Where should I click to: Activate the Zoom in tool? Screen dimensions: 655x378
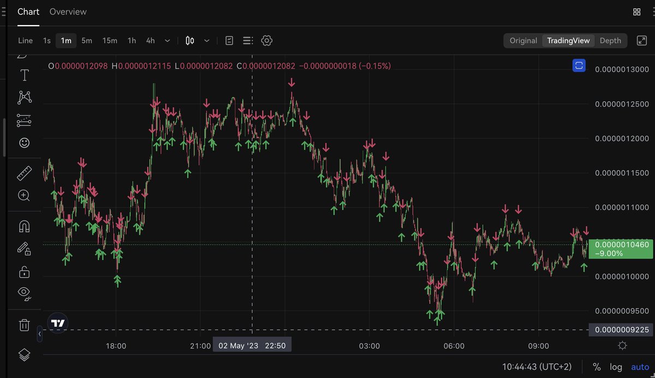(24, 195)
